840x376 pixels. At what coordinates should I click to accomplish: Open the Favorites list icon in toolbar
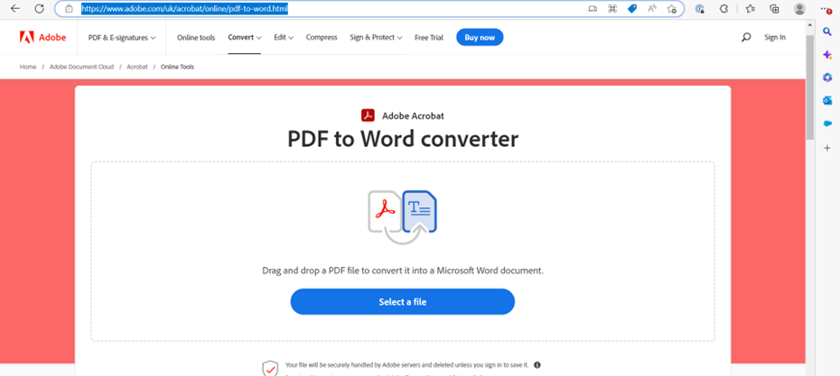click(x=751, y=8)
